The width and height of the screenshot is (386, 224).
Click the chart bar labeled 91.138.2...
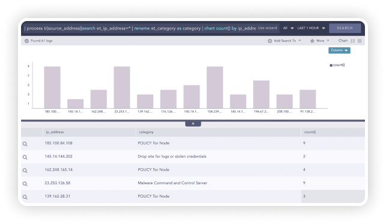pos(308,99)
